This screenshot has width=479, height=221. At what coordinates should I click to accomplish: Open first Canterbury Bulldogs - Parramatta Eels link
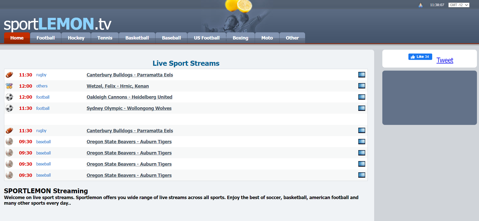pyautogui.click(x=130, y=75)
